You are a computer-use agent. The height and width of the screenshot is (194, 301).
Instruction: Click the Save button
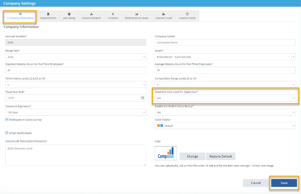[x=284, y=183]
